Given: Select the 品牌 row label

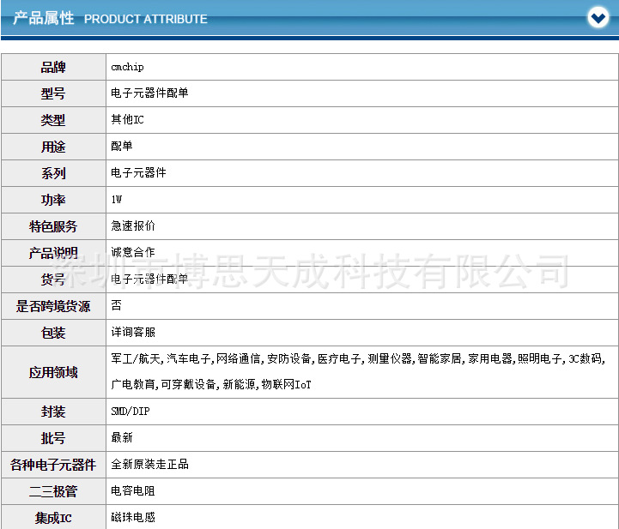Looking at the screenshot, I should [53, 68].
